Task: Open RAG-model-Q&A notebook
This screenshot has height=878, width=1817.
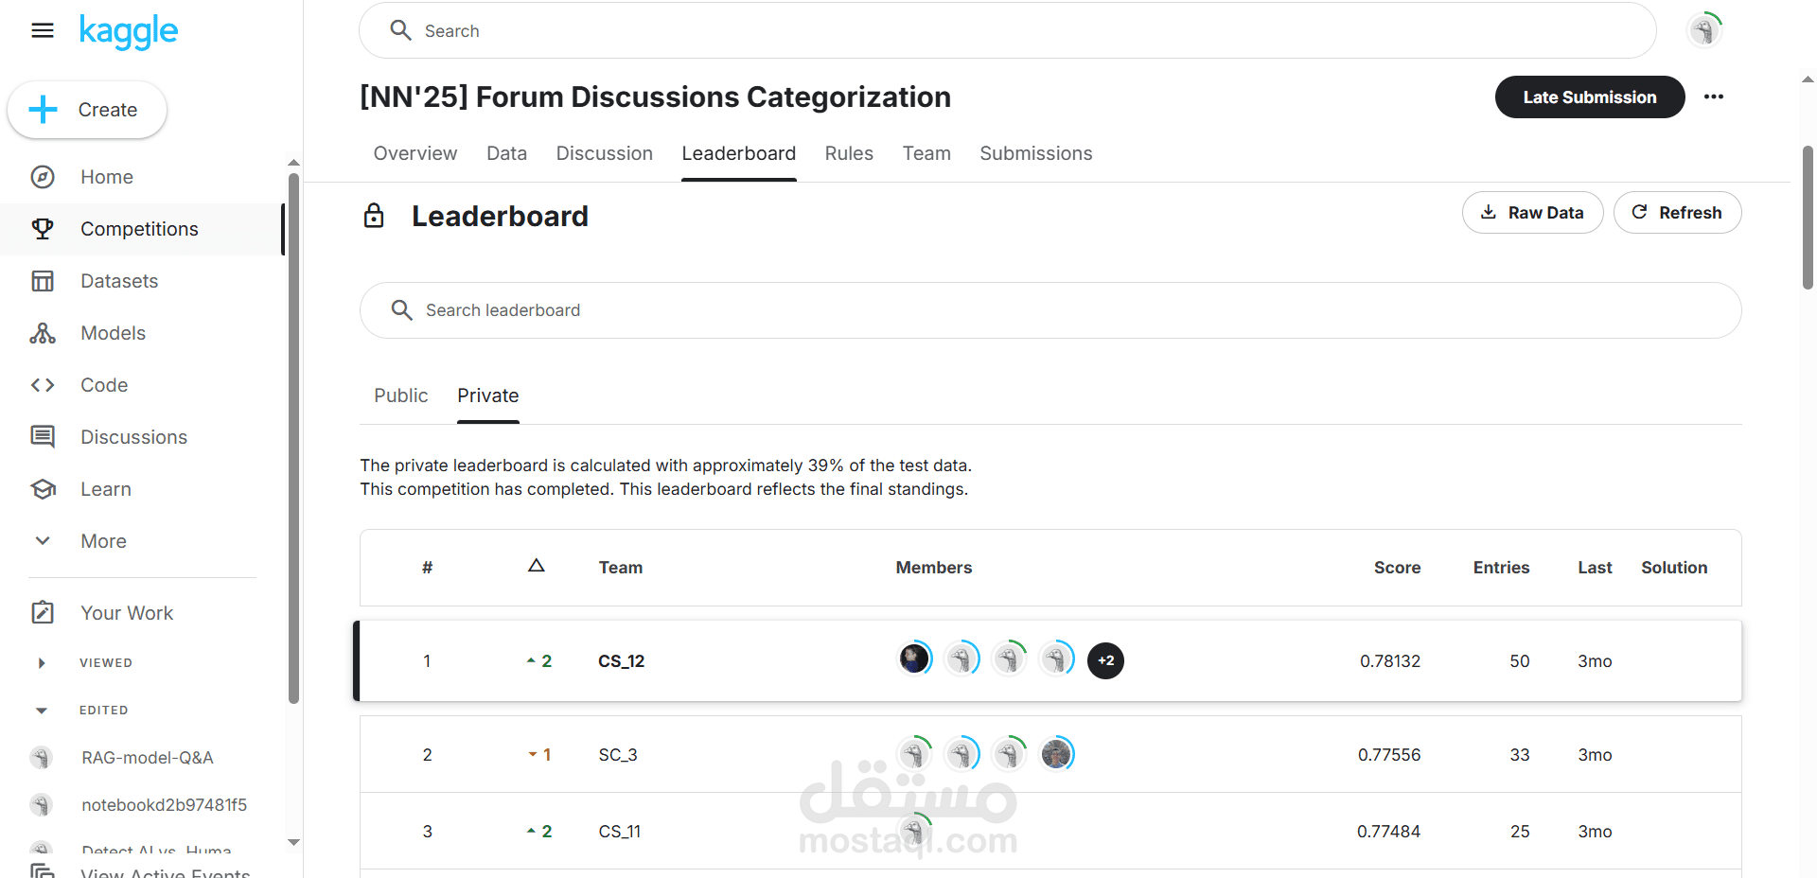Action: pos(147,758)
